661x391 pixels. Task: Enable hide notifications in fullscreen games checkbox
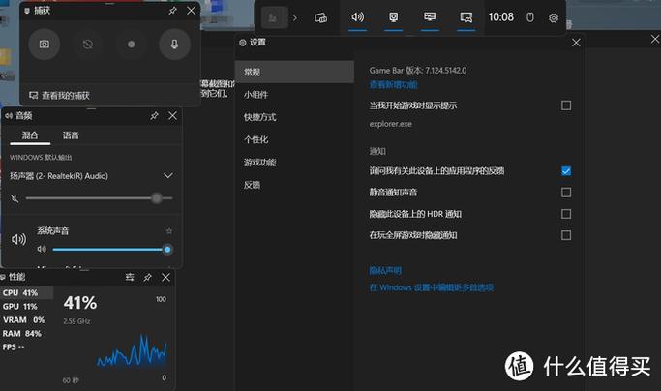point(566,235)
